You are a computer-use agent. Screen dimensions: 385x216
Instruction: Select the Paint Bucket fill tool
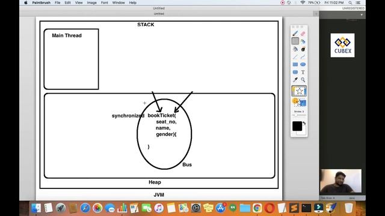coord(295,49)
